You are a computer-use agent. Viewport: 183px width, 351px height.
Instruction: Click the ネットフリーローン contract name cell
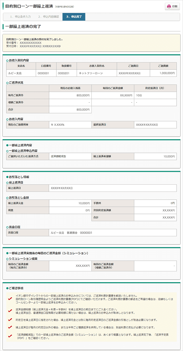(x=97, y=73)
